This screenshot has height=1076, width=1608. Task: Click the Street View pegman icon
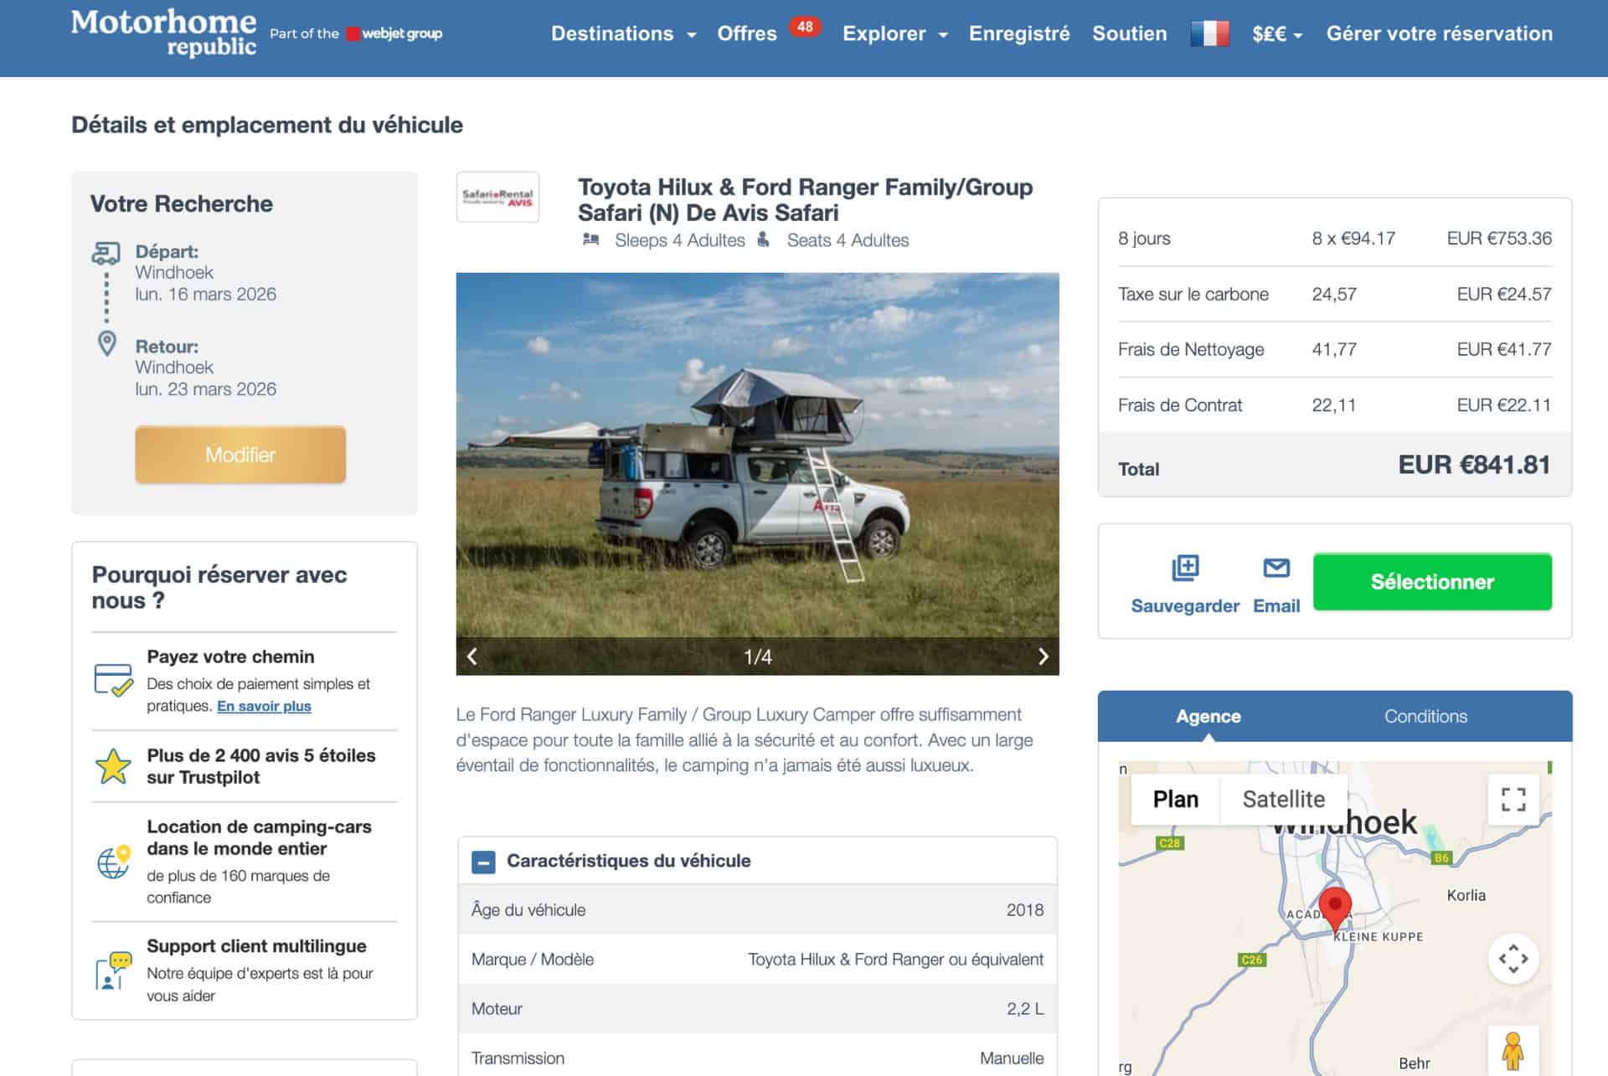1513,1050
